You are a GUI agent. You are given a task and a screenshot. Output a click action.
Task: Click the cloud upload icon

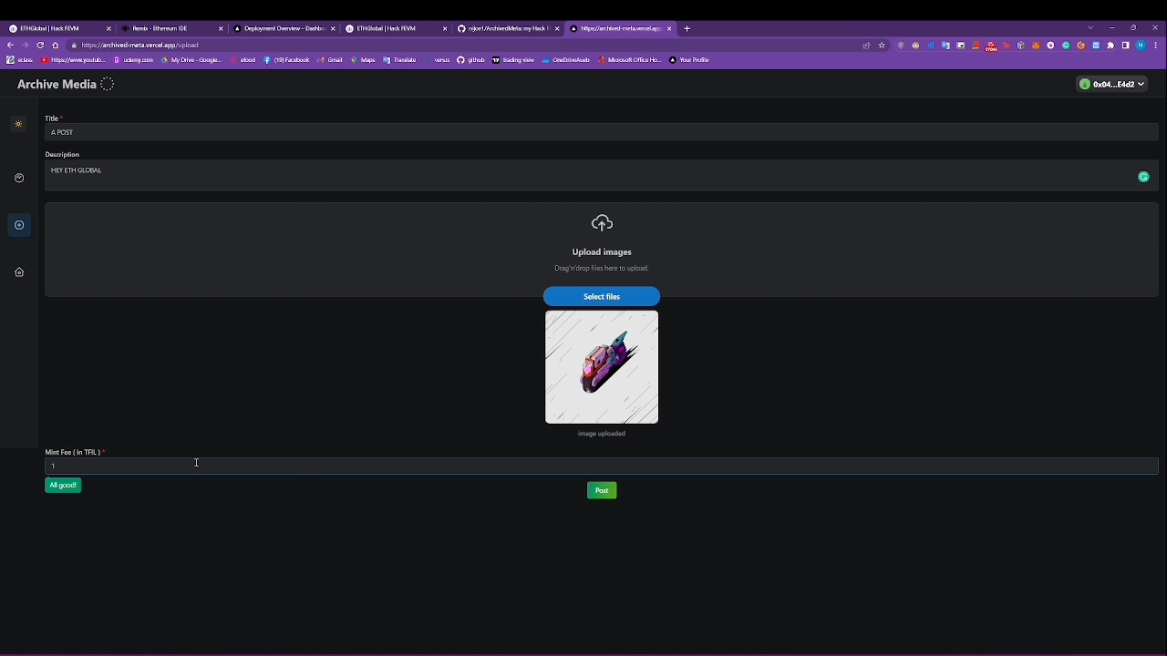[x=602, y=223]
